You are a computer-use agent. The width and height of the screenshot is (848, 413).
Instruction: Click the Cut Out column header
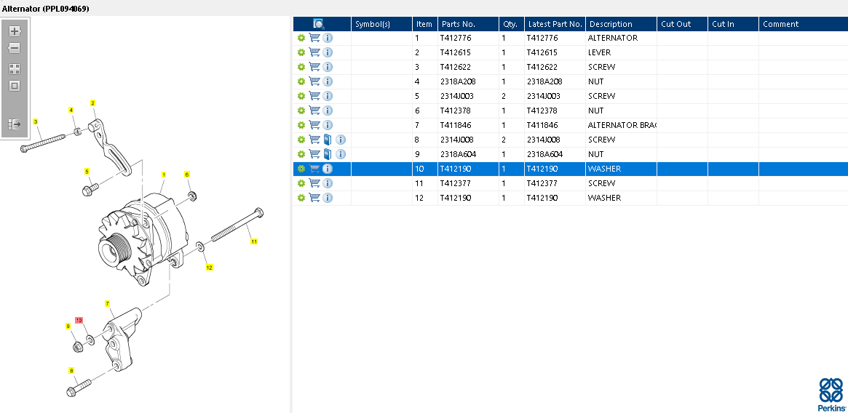[683, 24]
